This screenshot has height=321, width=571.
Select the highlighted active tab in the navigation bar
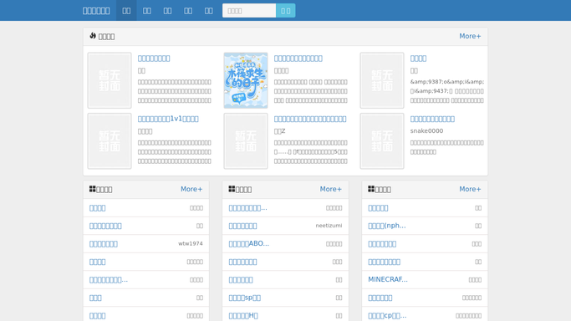point(126,11)
